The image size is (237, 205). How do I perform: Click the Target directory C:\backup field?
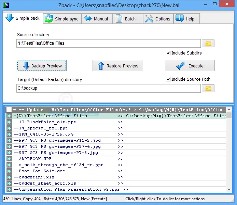109,88
